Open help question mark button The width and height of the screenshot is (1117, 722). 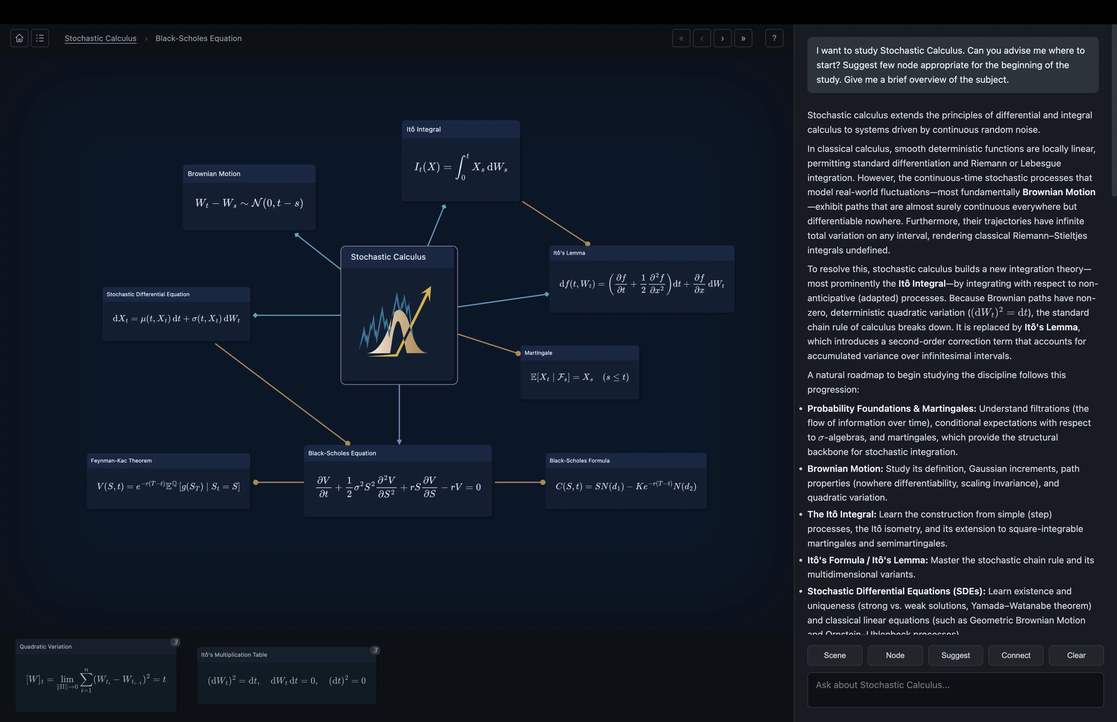[x=774, y=38]
